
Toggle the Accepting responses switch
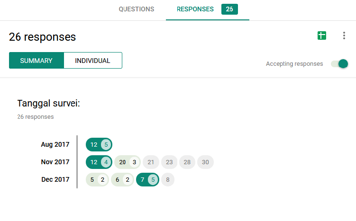[x=339, y=64]
